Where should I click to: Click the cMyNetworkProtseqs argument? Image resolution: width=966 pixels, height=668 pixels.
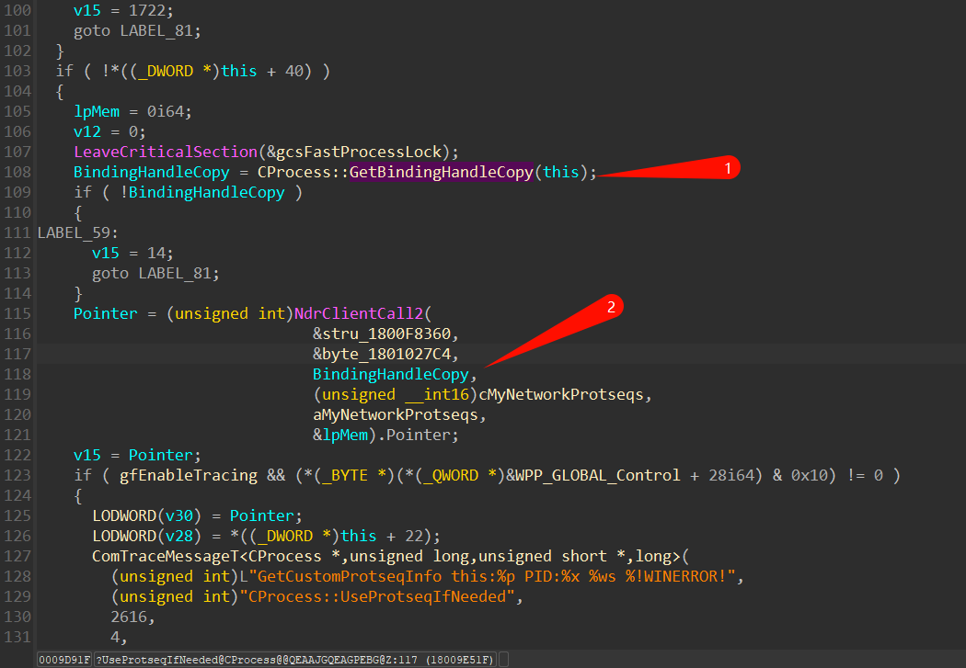[x=565, y=394]
